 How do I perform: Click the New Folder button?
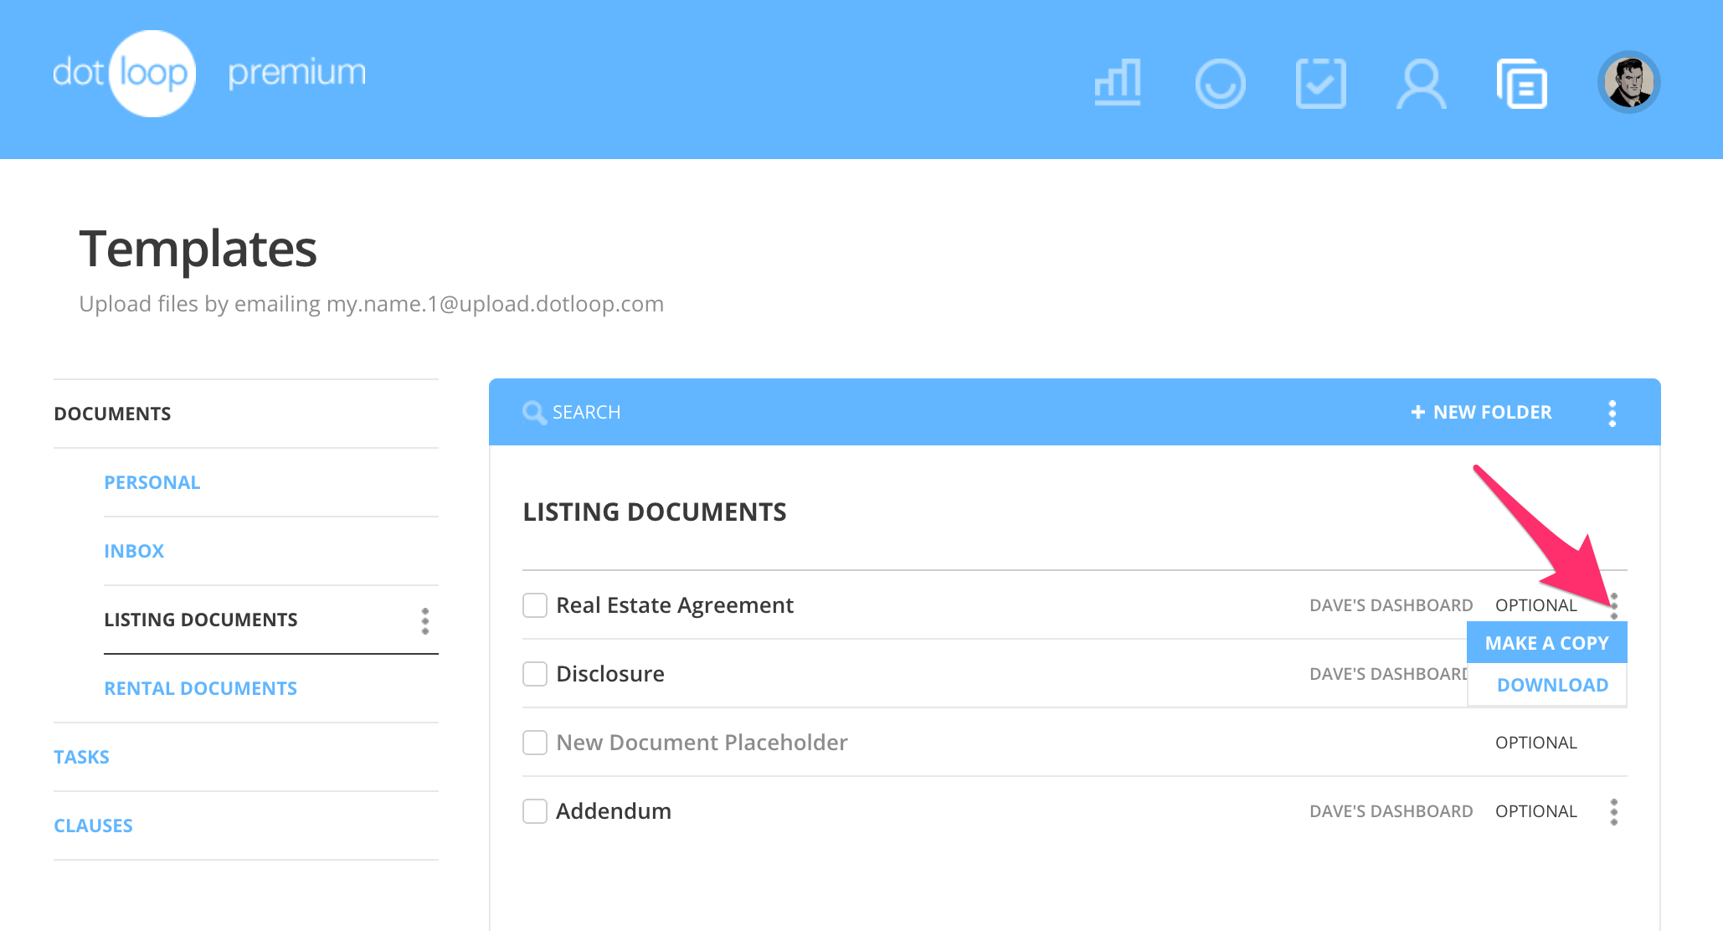coord(1481,412)
